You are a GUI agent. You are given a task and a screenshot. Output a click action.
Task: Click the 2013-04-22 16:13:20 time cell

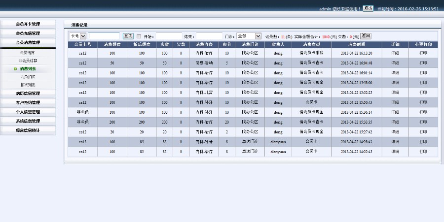[357, 53]
